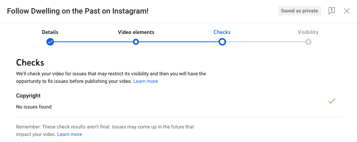Image resolution: width=357 pixels, height=142 pixels.
Task: Click the green copyright checkmark icon
Action: 332,101
